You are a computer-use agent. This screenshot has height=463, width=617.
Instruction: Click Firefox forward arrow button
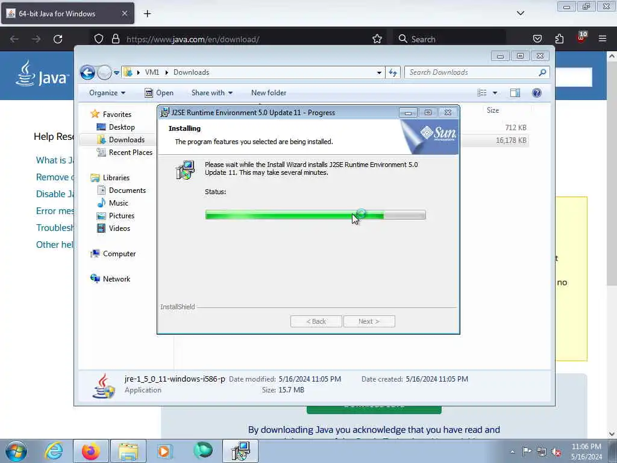(36, 39)
